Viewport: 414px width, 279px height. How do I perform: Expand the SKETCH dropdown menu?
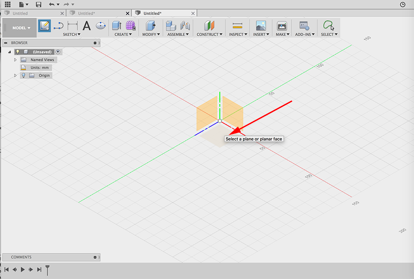point(72,34)
